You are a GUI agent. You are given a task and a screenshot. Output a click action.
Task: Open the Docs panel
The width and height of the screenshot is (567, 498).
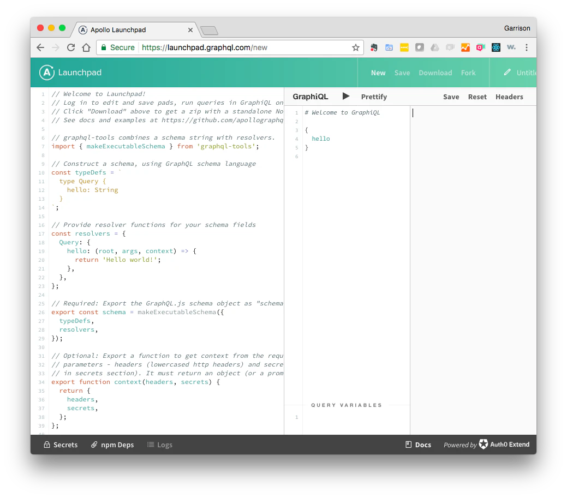[418, 445]
